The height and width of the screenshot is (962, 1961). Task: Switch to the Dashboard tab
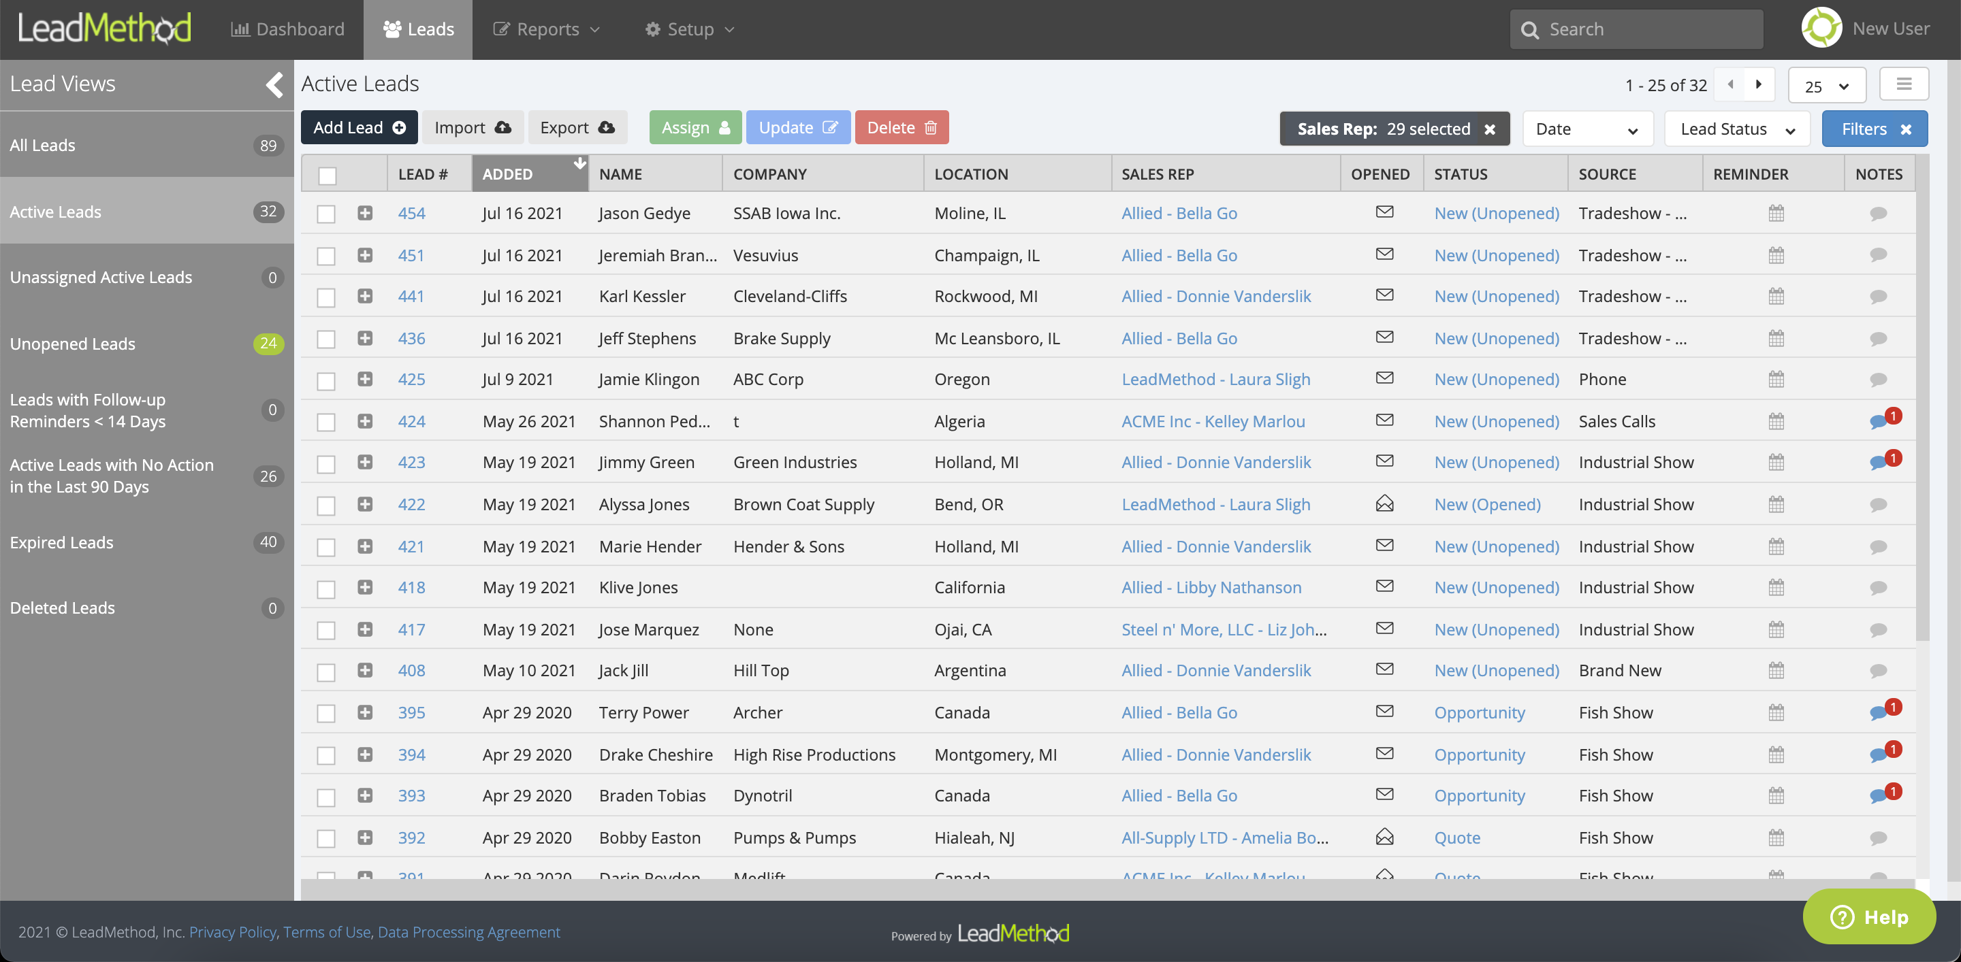(287, 29)
